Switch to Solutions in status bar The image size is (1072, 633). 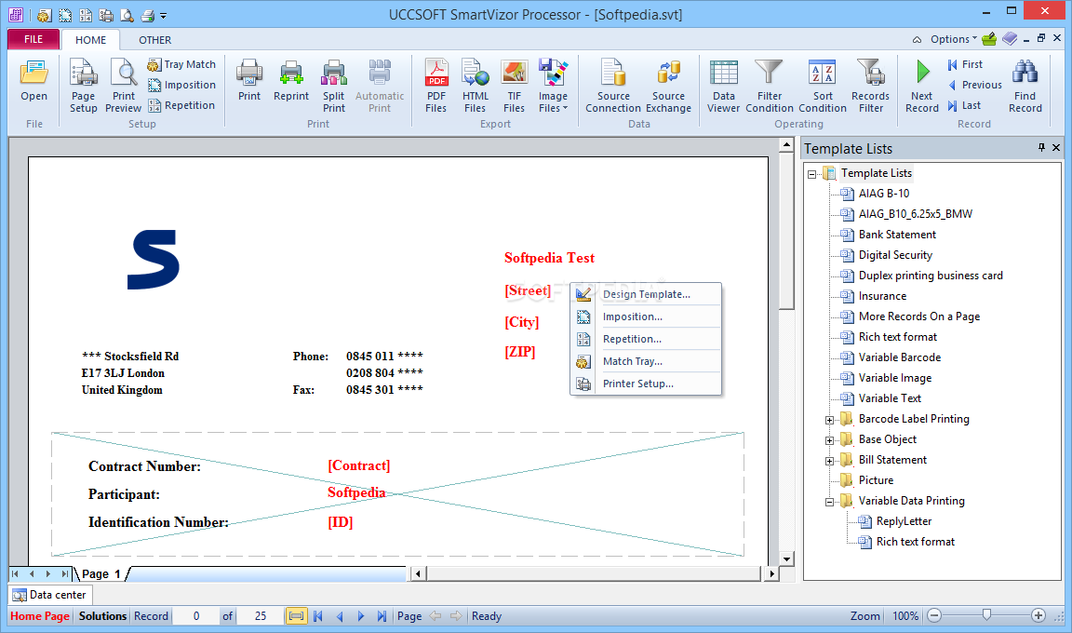point(102,616)
